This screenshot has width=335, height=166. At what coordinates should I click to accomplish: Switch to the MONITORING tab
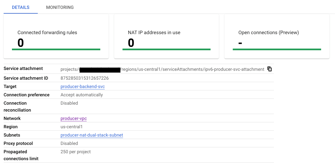tap(60, 7)
